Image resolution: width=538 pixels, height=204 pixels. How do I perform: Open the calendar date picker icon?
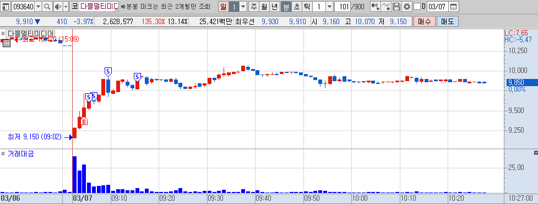453,7
